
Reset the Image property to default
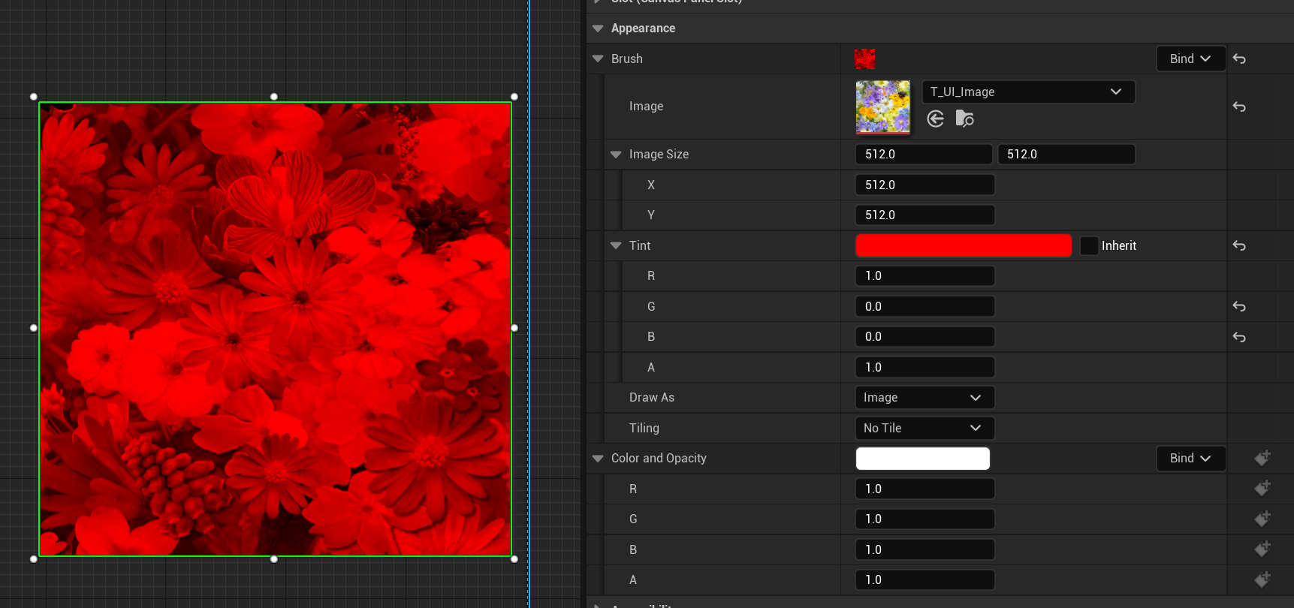click(1239, 107)
